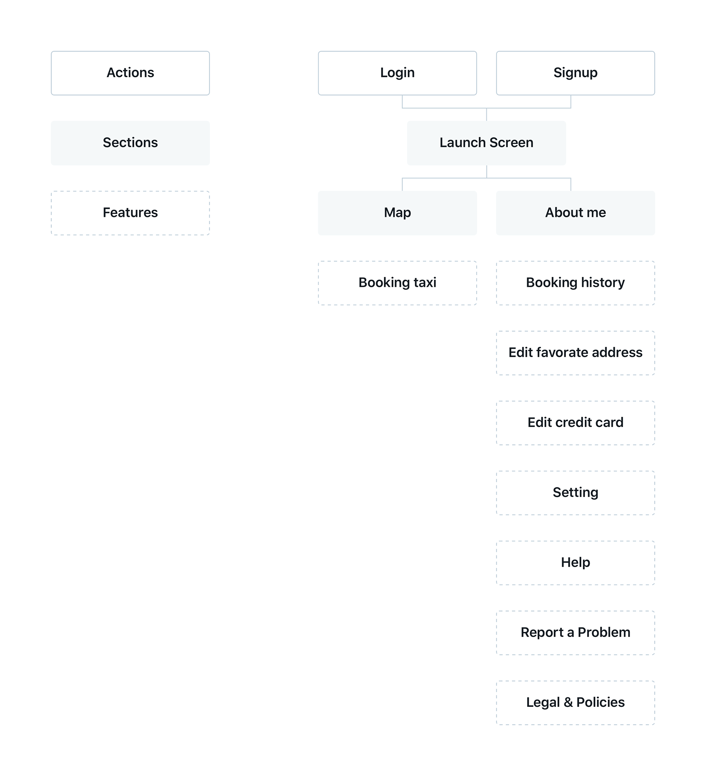Click the Booking taxi feature box
This screenshot has height=776, width=706.
click(397, 283)
